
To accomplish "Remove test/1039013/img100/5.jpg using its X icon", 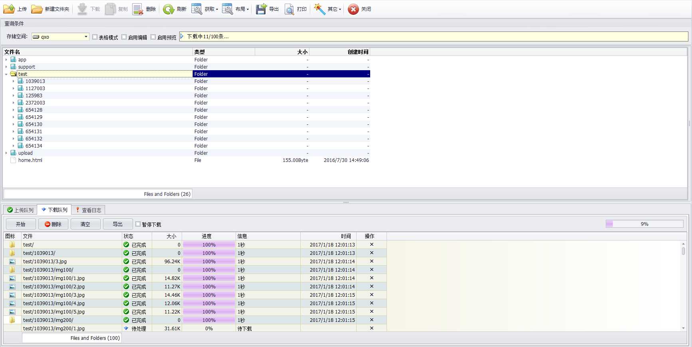I will click(x=372, y=312).
